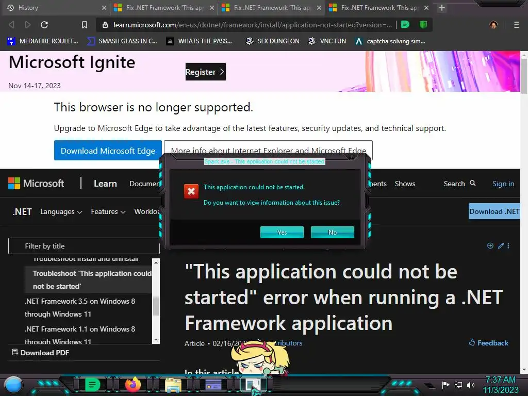The height and width of the screenshot is (396, 528).
Task: Open the taskbar clock showing 7:37 AM
Action: point(500,385)
